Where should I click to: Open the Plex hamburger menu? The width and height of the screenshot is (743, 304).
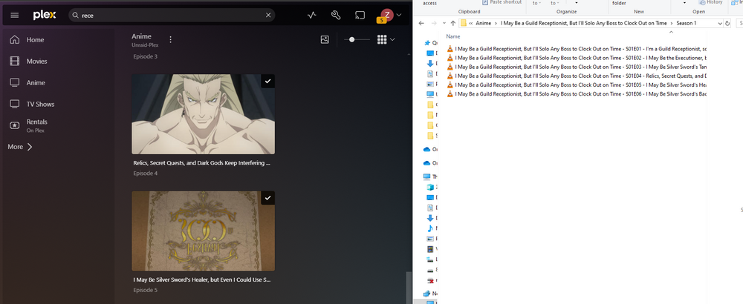[x=15, y=15]
